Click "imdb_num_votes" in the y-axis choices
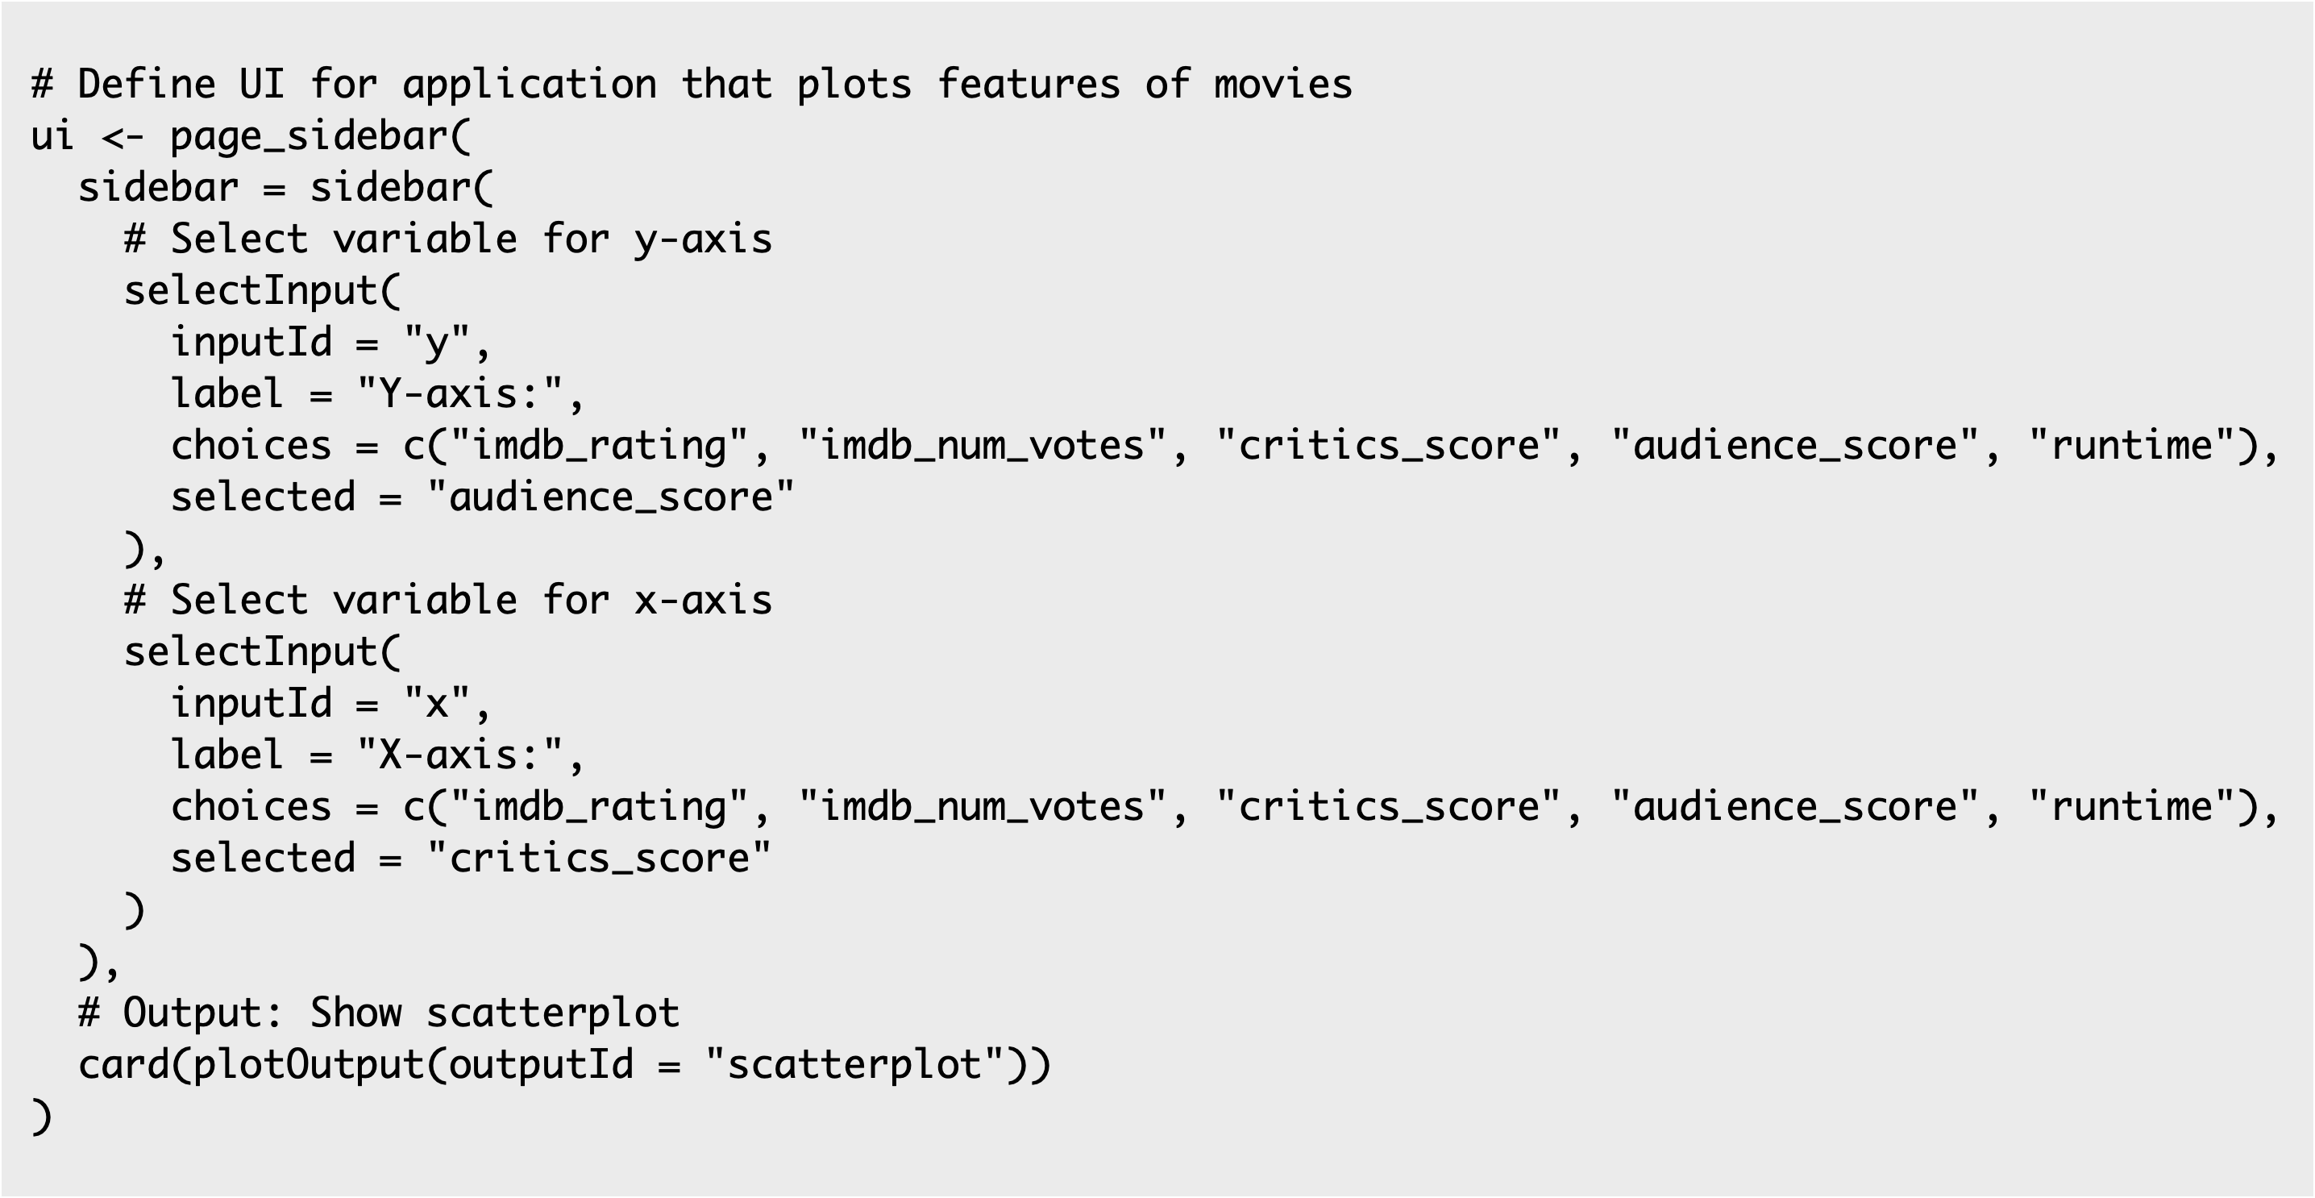The image size is (2315, 1198). click(x=983, y=447)
